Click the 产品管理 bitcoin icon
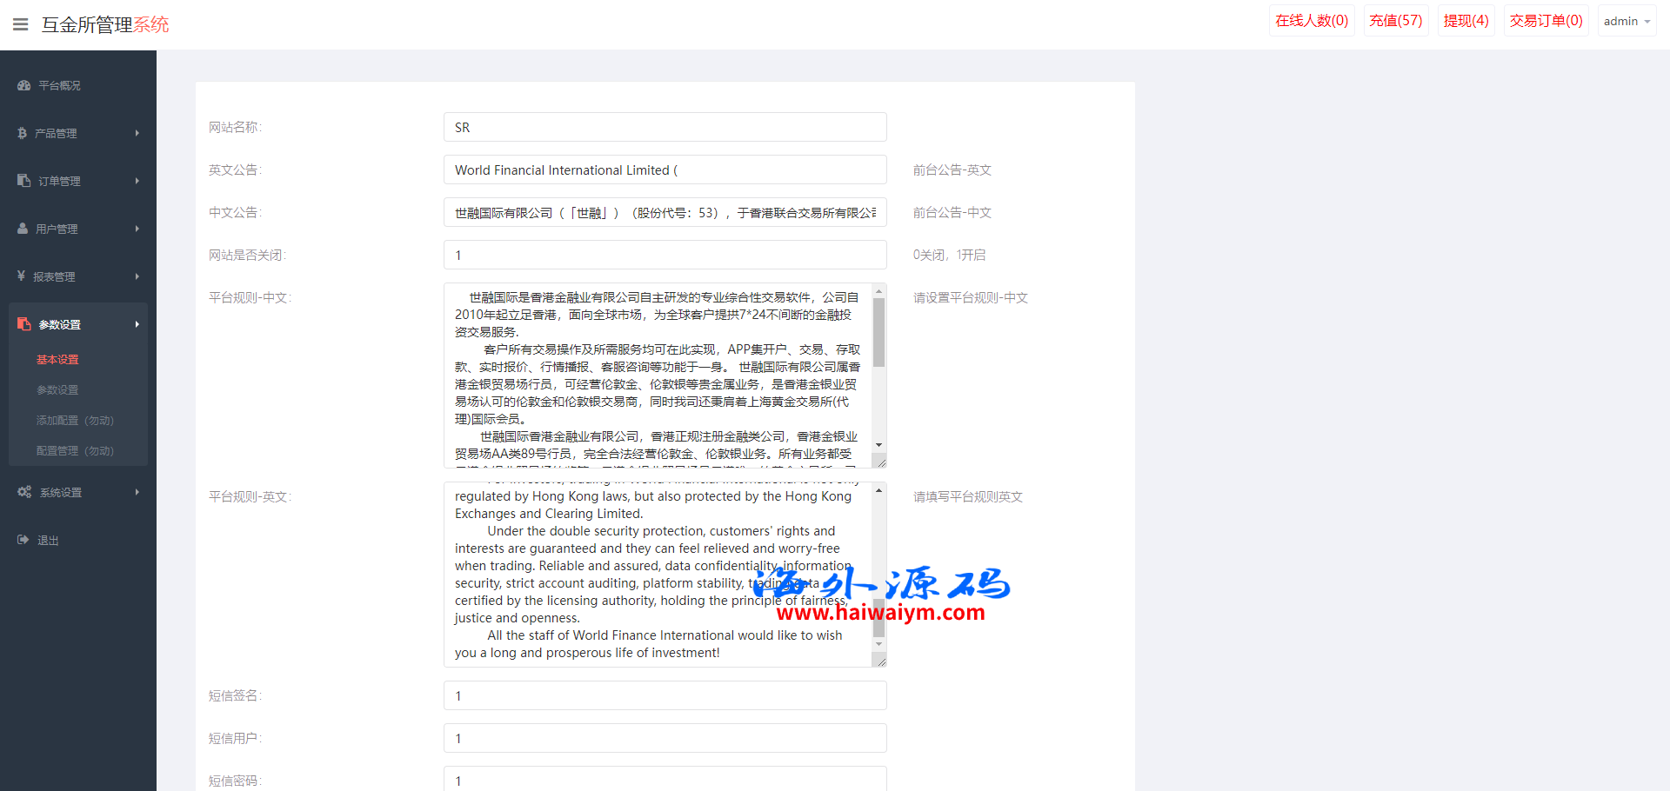 click(23, 133)
